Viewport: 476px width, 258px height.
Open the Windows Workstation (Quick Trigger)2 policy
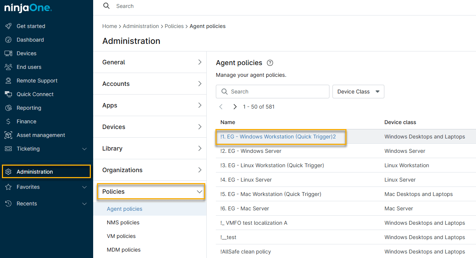[x=278, y=137]
